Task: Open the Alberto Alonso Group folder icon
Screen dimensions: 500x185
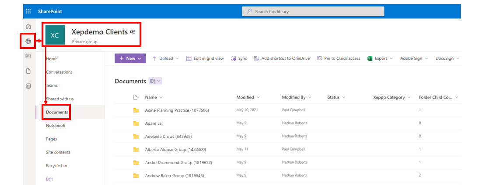Action: point(136,149)
